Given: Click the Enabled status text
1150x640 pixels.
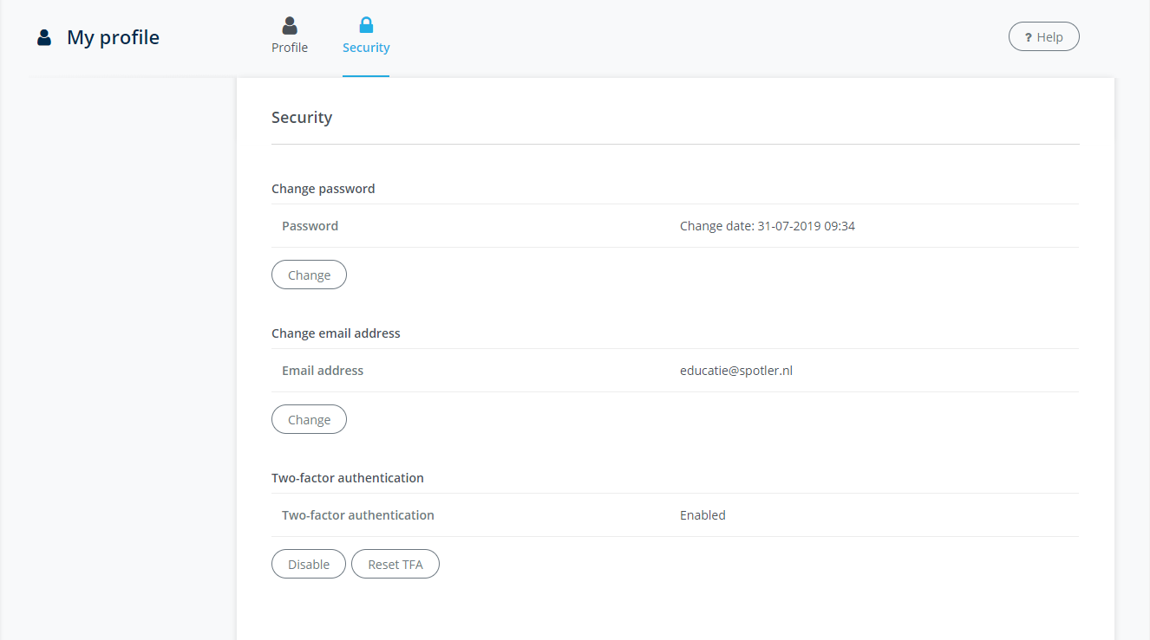Looking at the screenshot, I should tap(702, 514).
